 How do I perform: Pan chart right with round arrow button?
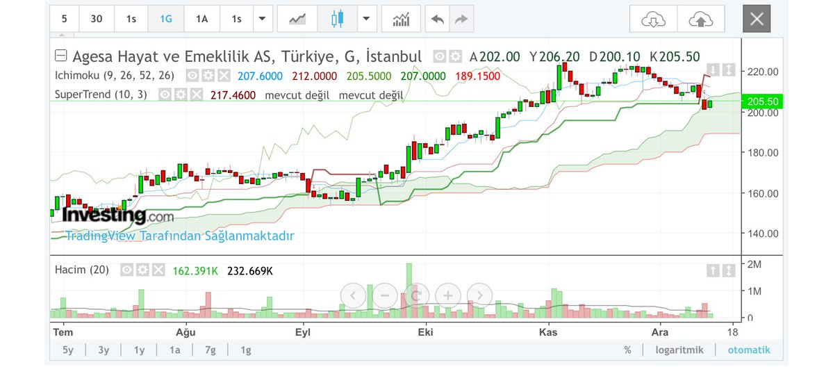coord(479,295)
